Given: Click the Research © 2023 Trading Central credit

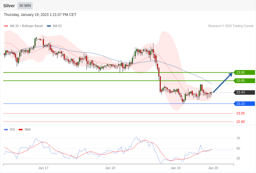Looking at the screenshot, I should point(231,26).
